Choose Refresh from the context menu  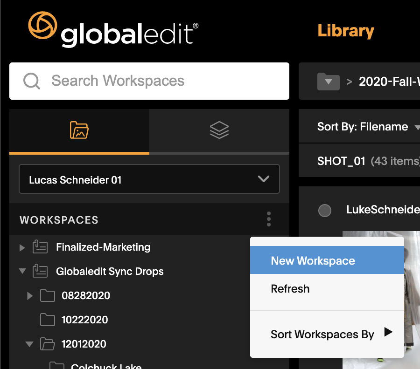(x=327, y=289)
